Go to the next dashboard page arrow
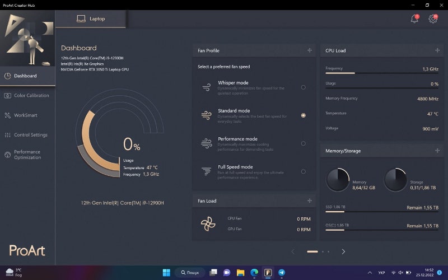Screen dimensions: 448x280 [343, 251]
